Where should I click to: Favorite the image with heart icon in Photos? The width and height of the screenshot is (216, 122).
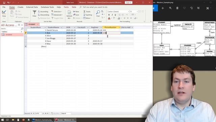tap(184, 8)
